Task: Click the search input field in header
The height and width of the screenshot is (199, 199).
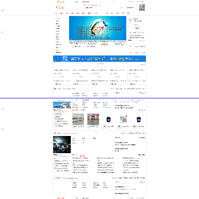Action: click(x=102, y=8)
